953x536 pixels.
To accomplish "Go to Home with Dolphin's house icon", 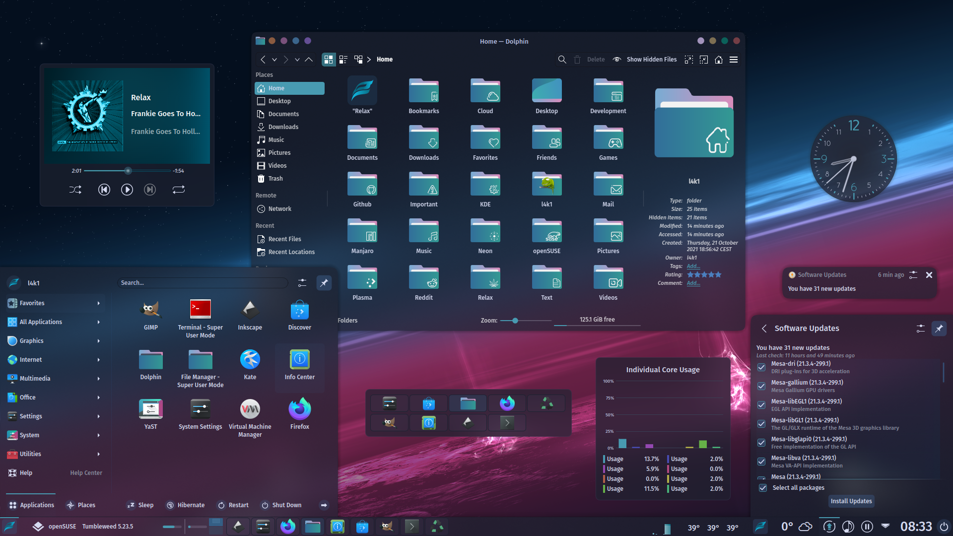I will pyautogui.click(x=719, y=60).
